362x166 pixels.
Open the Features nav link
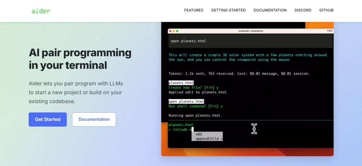coord(194,10)
